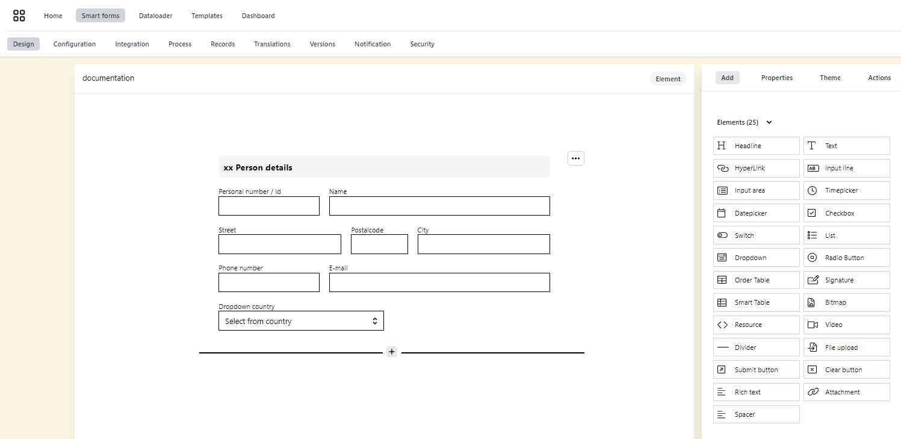Insert a Video element
Viewport: 901px width, 439px height.
tap(846, 325)
